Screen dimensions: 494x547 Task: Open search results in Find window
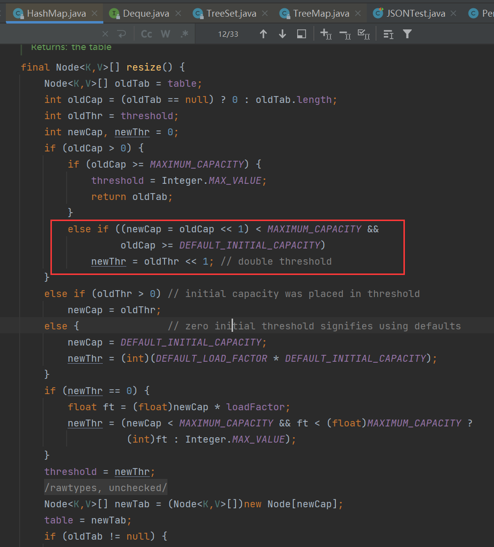tap(302, 34)
